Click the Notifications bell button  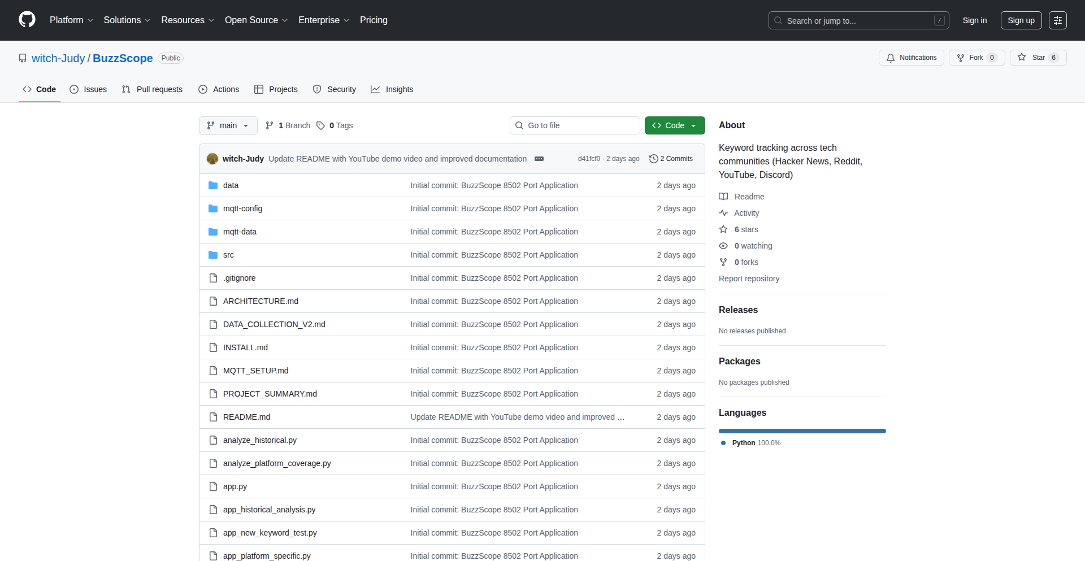(911, 58)
